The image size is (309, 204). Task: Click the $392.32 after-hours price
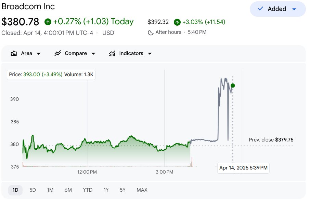click(x=158, y=22)
